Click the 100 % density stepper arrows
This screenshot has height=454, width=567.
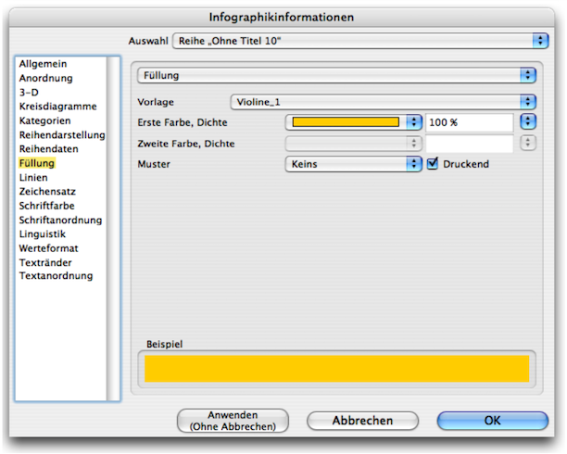tap(528, 122)
